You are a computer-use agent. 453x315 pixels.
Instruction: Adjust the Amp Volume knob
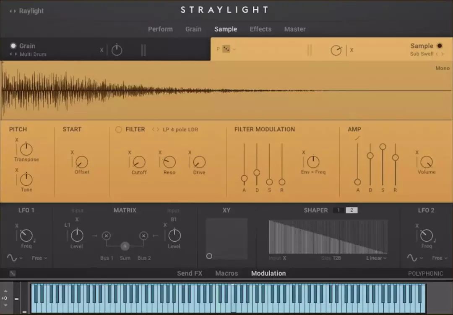(427, 162)
